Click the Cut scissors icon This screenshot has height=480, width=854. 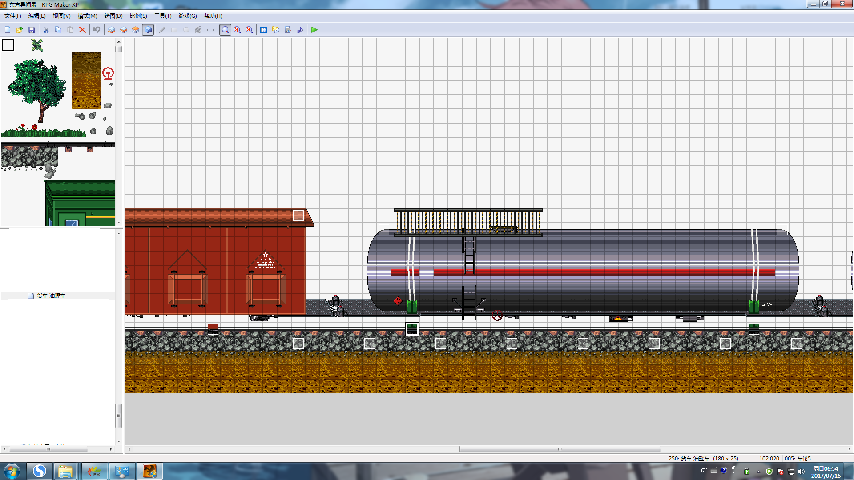point(46,30)
